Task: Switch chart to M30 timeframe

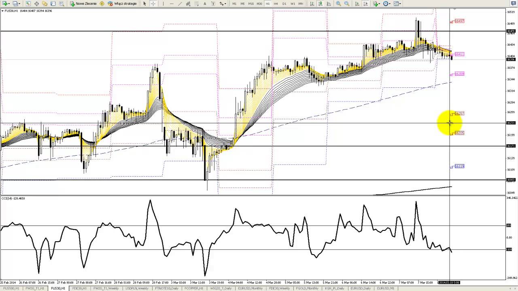Action: (x=259, y=4)
